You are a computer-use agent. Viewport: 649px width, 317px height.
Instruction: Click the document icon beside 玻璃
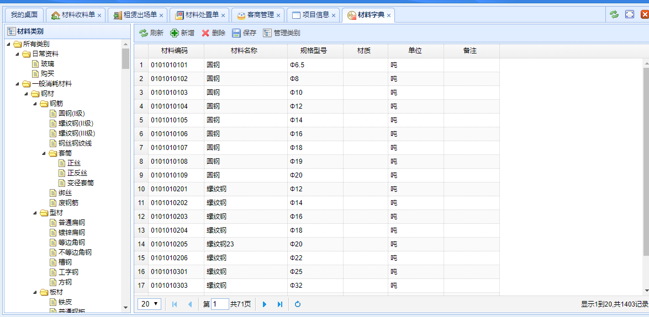(35, 63)
